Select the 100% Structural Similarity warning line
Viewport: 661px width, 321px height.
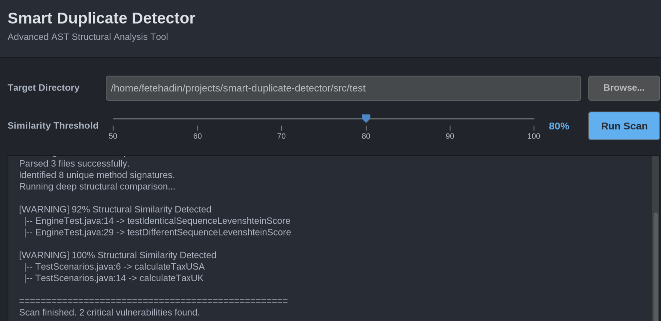tap(118, 255)
